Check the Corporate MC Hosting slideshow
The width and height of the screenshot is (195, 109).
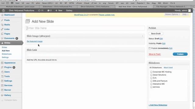click(x=151, y=72)
